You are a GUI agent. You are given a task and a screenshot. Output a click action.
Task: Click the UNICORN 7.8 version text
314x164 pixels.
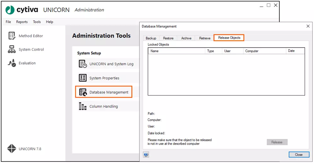pyautogui.click(x=30, y=149)
